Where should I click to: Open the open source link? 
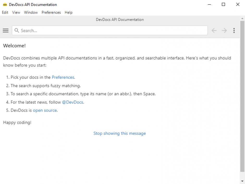click(45, 110)
